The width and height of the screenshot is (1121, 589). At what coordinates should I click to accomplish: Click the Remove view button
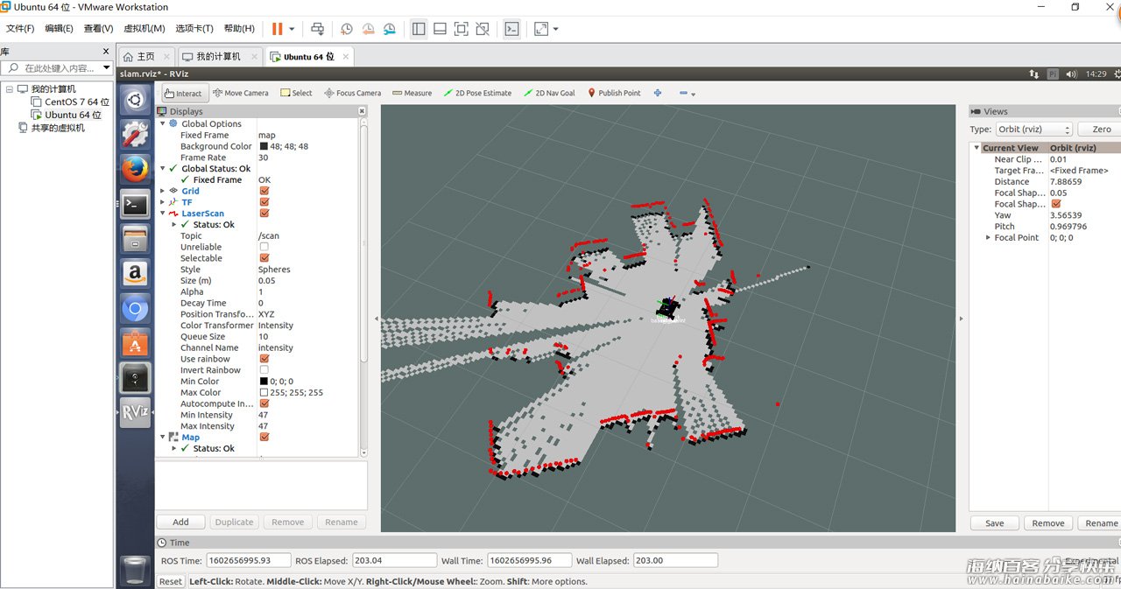coord(1047,522)
